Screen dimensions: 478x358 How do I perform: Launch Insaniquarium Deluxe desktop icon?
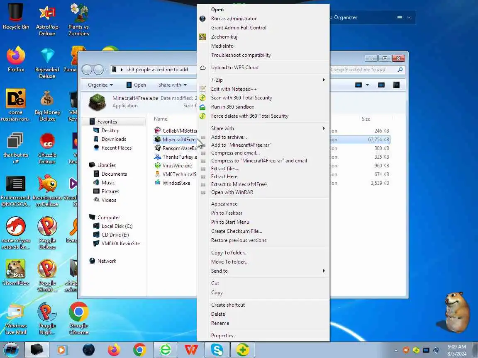point(47,191)
